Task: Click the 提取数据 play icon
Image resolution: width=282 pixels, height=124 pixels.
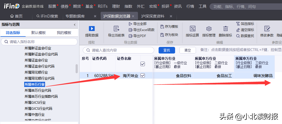Action: (x=92, y=29)
